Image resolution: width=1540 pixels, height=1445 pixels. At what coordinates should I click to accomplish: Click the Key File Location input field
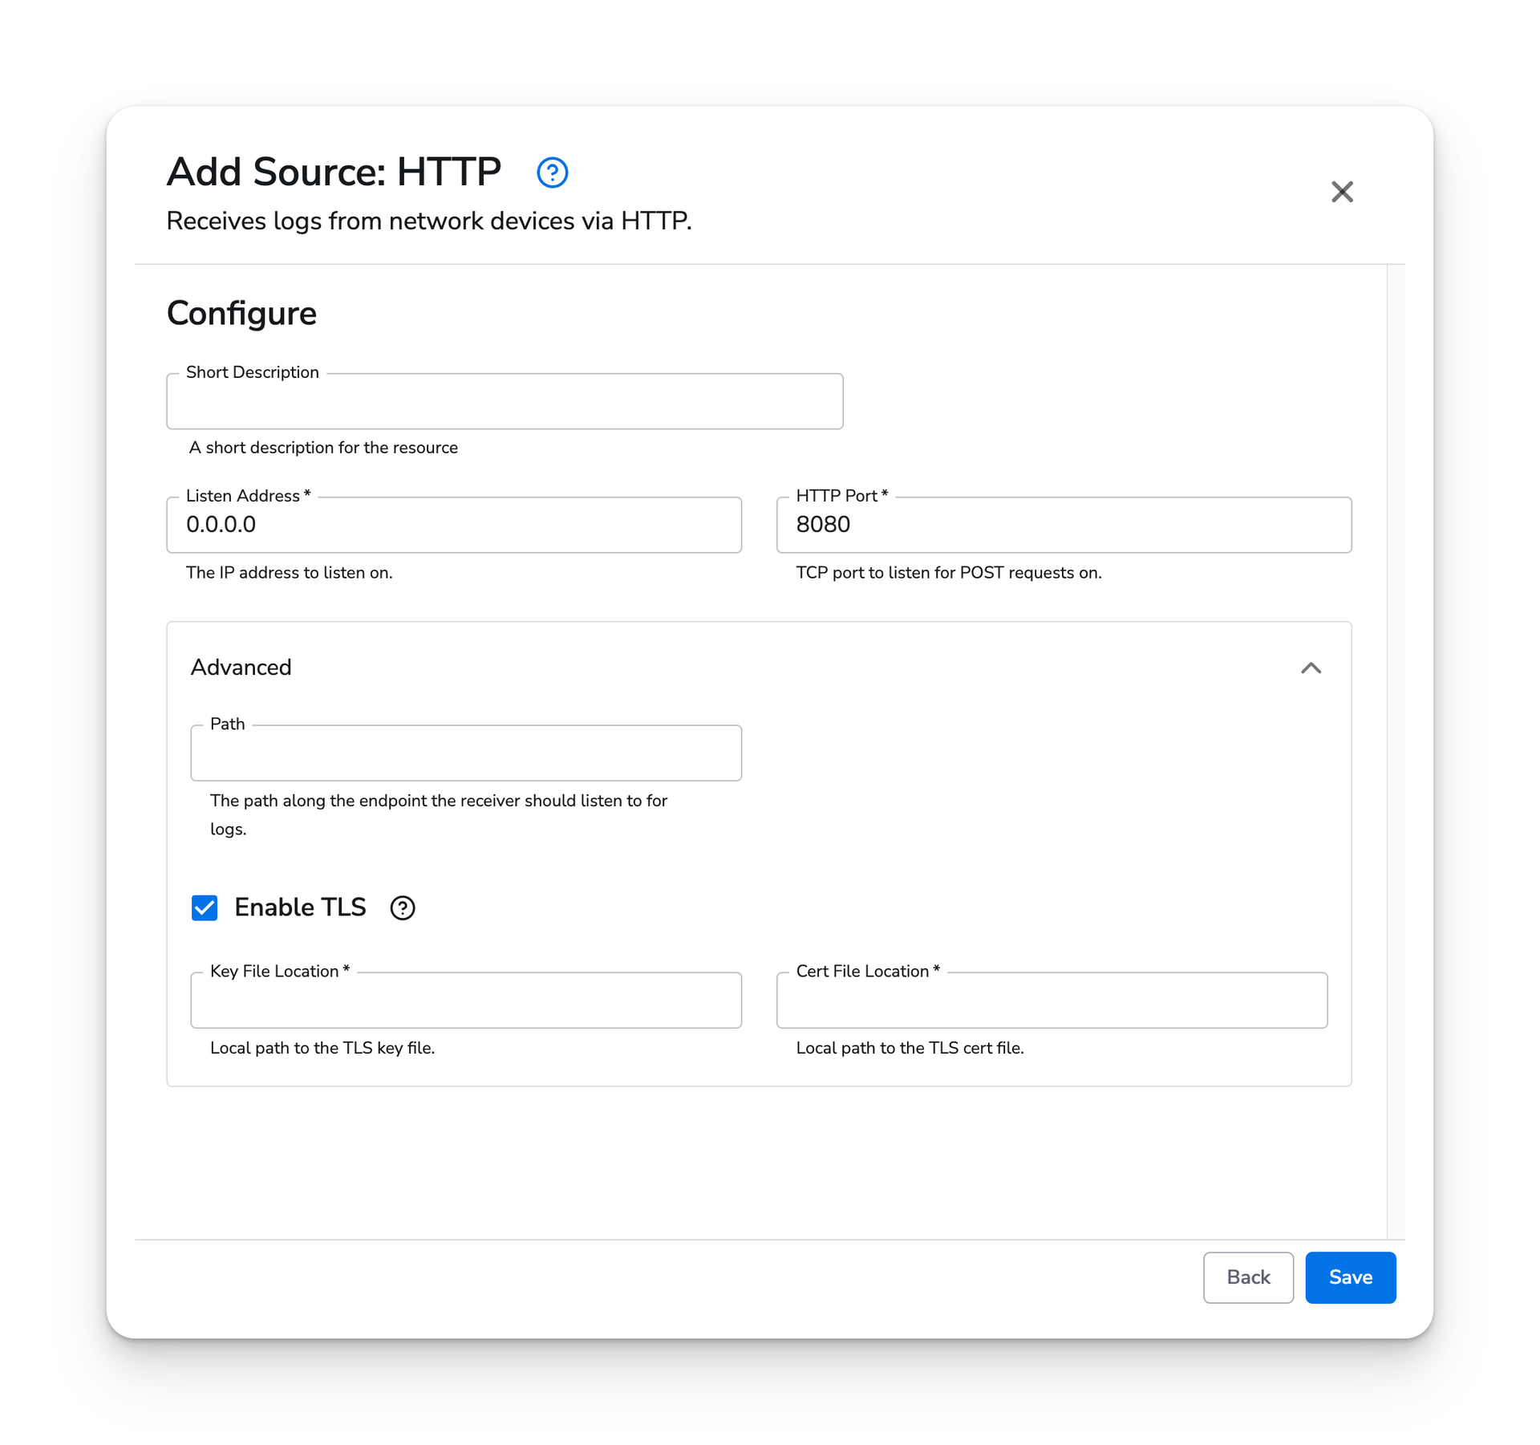tap(466, 998)
